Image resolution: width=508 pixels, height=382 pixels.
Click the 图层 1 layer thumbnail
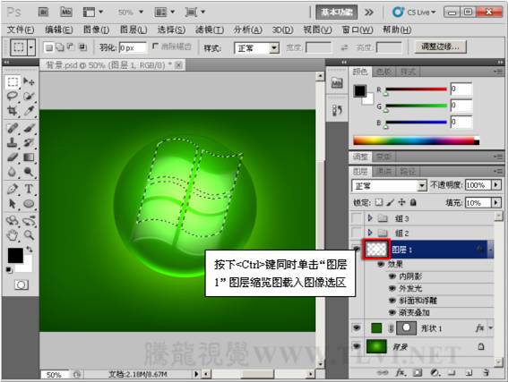[376, 250]
